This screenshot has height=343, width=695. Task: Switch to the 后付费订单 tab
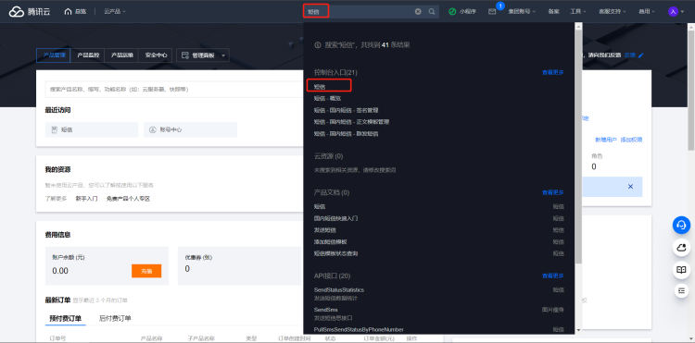click(x=115, y=318)
